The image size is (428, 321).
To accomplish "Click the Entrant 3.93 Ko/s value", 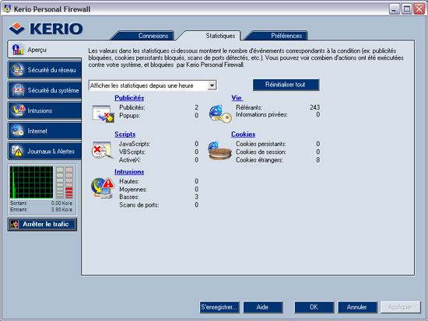I will point(61,209).
